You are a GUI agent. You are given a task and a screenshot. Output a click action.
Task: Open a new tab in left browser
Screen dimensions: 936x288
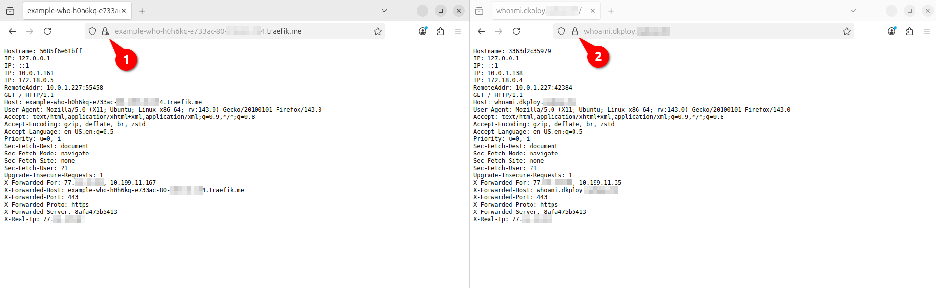coord(142,11)
